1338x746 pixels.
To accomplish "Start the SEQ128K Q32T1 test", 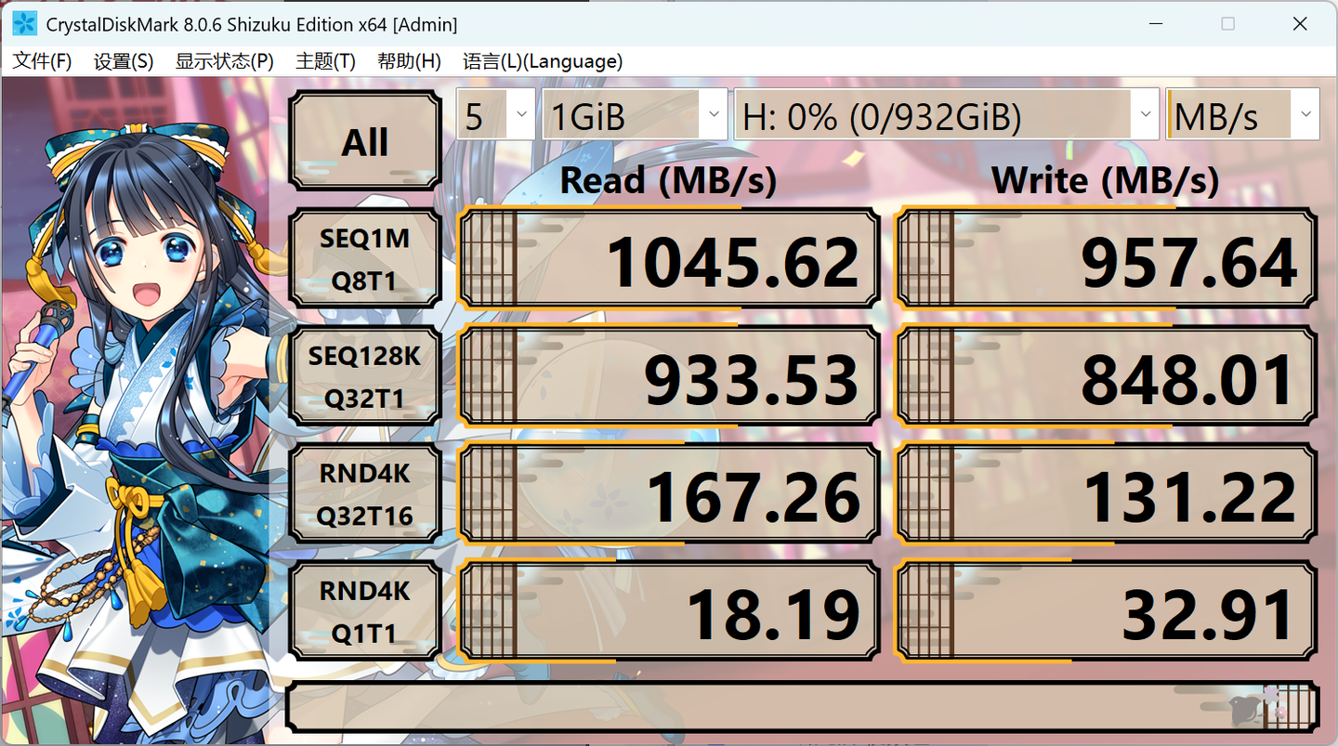I will click(364, 376).
